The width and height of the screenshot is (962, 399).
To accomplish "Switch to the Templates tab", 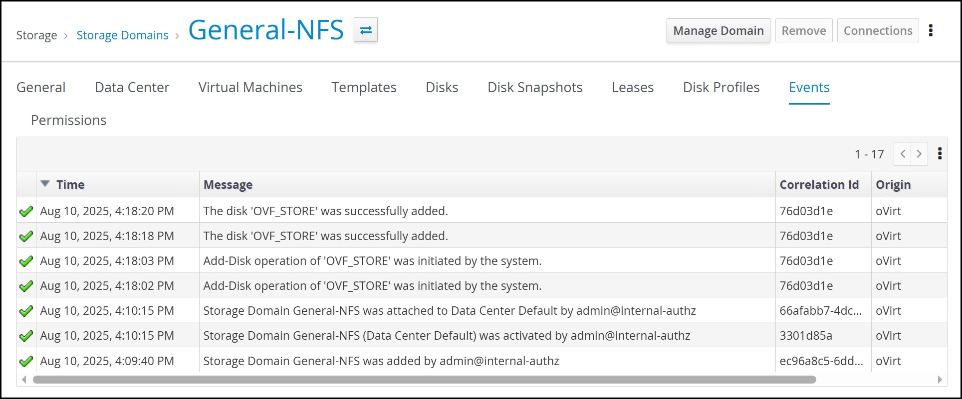I will (x=364, y=88).
